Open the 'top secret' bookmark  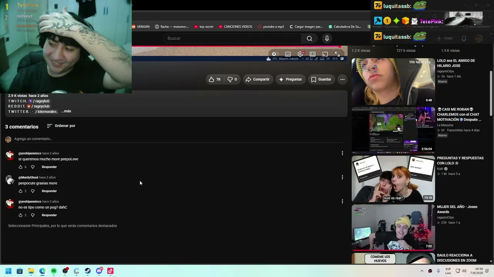(x=203, y=27)
